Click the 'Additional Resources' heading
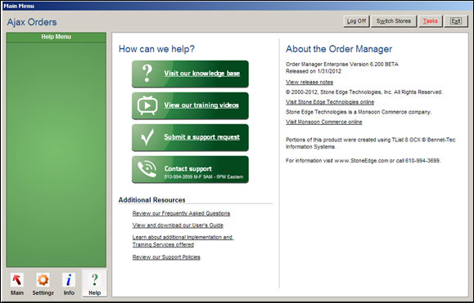The width and height of the screenshot is (474, 303). [151, 200]
